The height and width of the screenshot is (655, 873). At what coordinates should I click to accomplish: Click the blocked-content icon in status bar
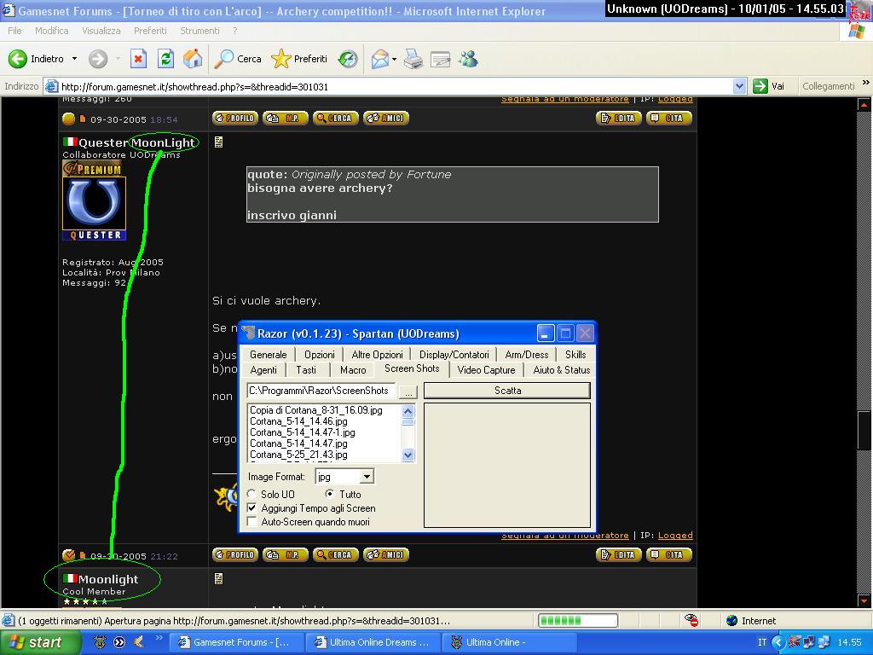(x=691, y=620)
